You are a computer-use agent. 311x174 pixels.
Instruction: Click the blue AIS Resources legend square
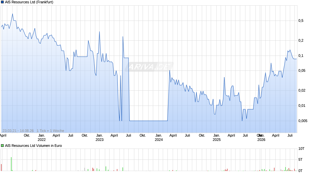[x=2, y=2]
